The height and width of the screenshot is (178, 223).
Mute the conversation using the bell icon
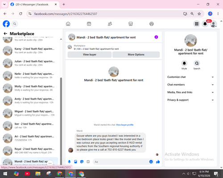point(184,63)
